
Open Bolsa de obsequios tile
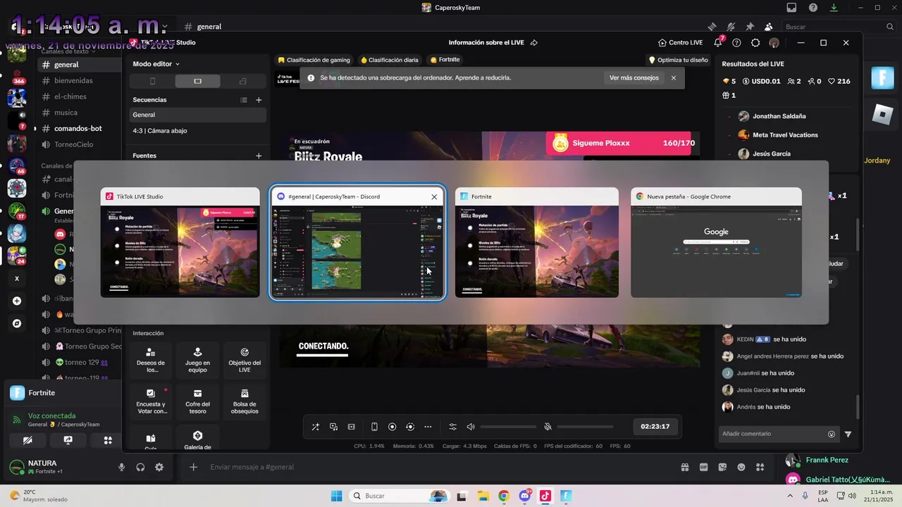coord(245,401)
